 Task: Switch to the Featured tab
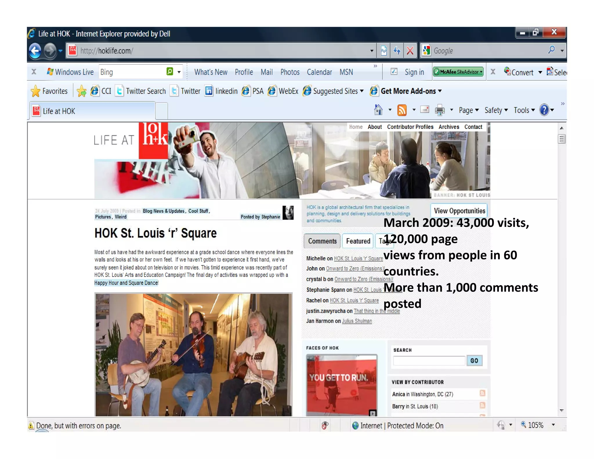(x=358, y=241)
